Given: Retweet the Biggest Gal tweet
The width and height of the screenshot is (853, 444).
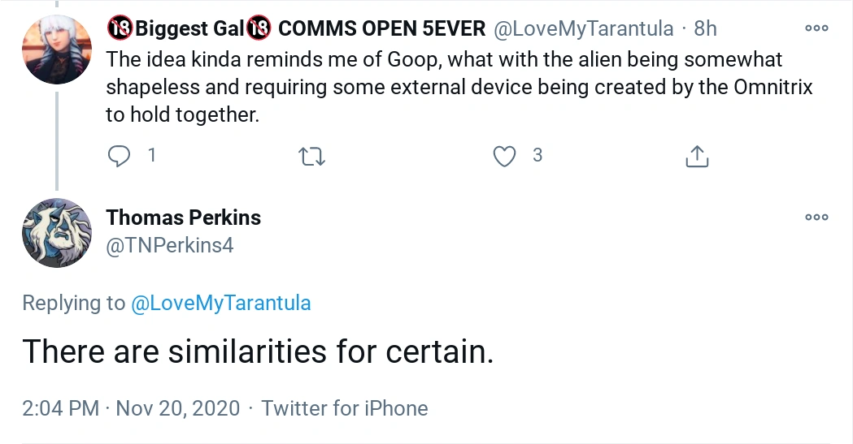Looking at the screenshot, I should (312, 156).
